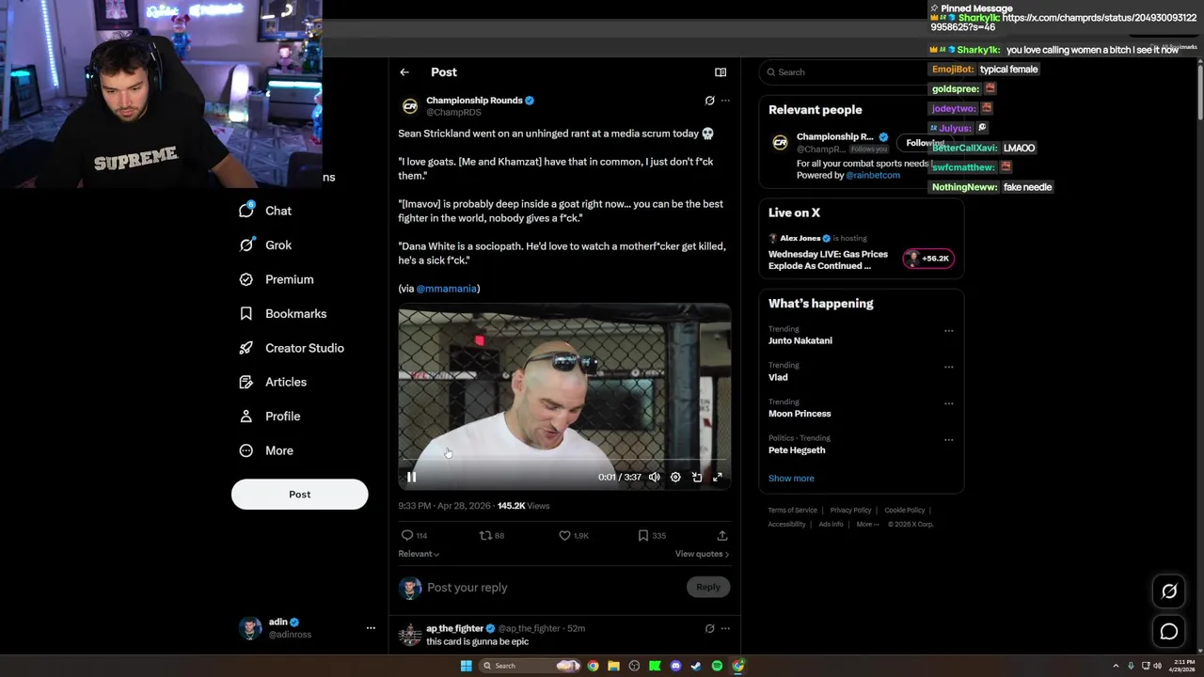Toggle picture-in-picture on the video
The height and width of the screenshot is (677, 1204).
pyautogui.click(x=697, y=477)
